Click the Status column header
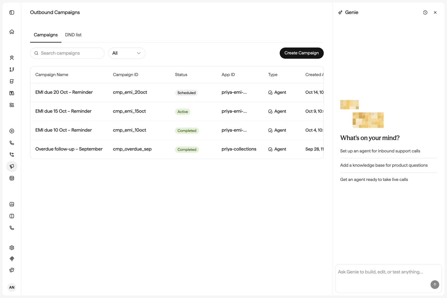447x298 pixels. pyautogui.click(x=181, y=75)
